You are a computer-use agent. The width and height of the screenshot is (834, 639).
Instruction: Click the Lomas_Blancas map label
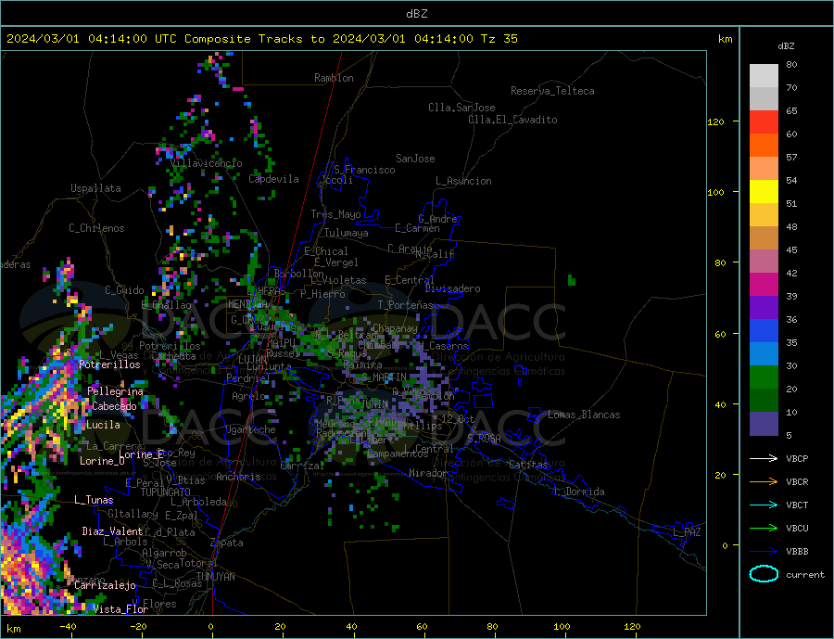click(x=584, y=415)
